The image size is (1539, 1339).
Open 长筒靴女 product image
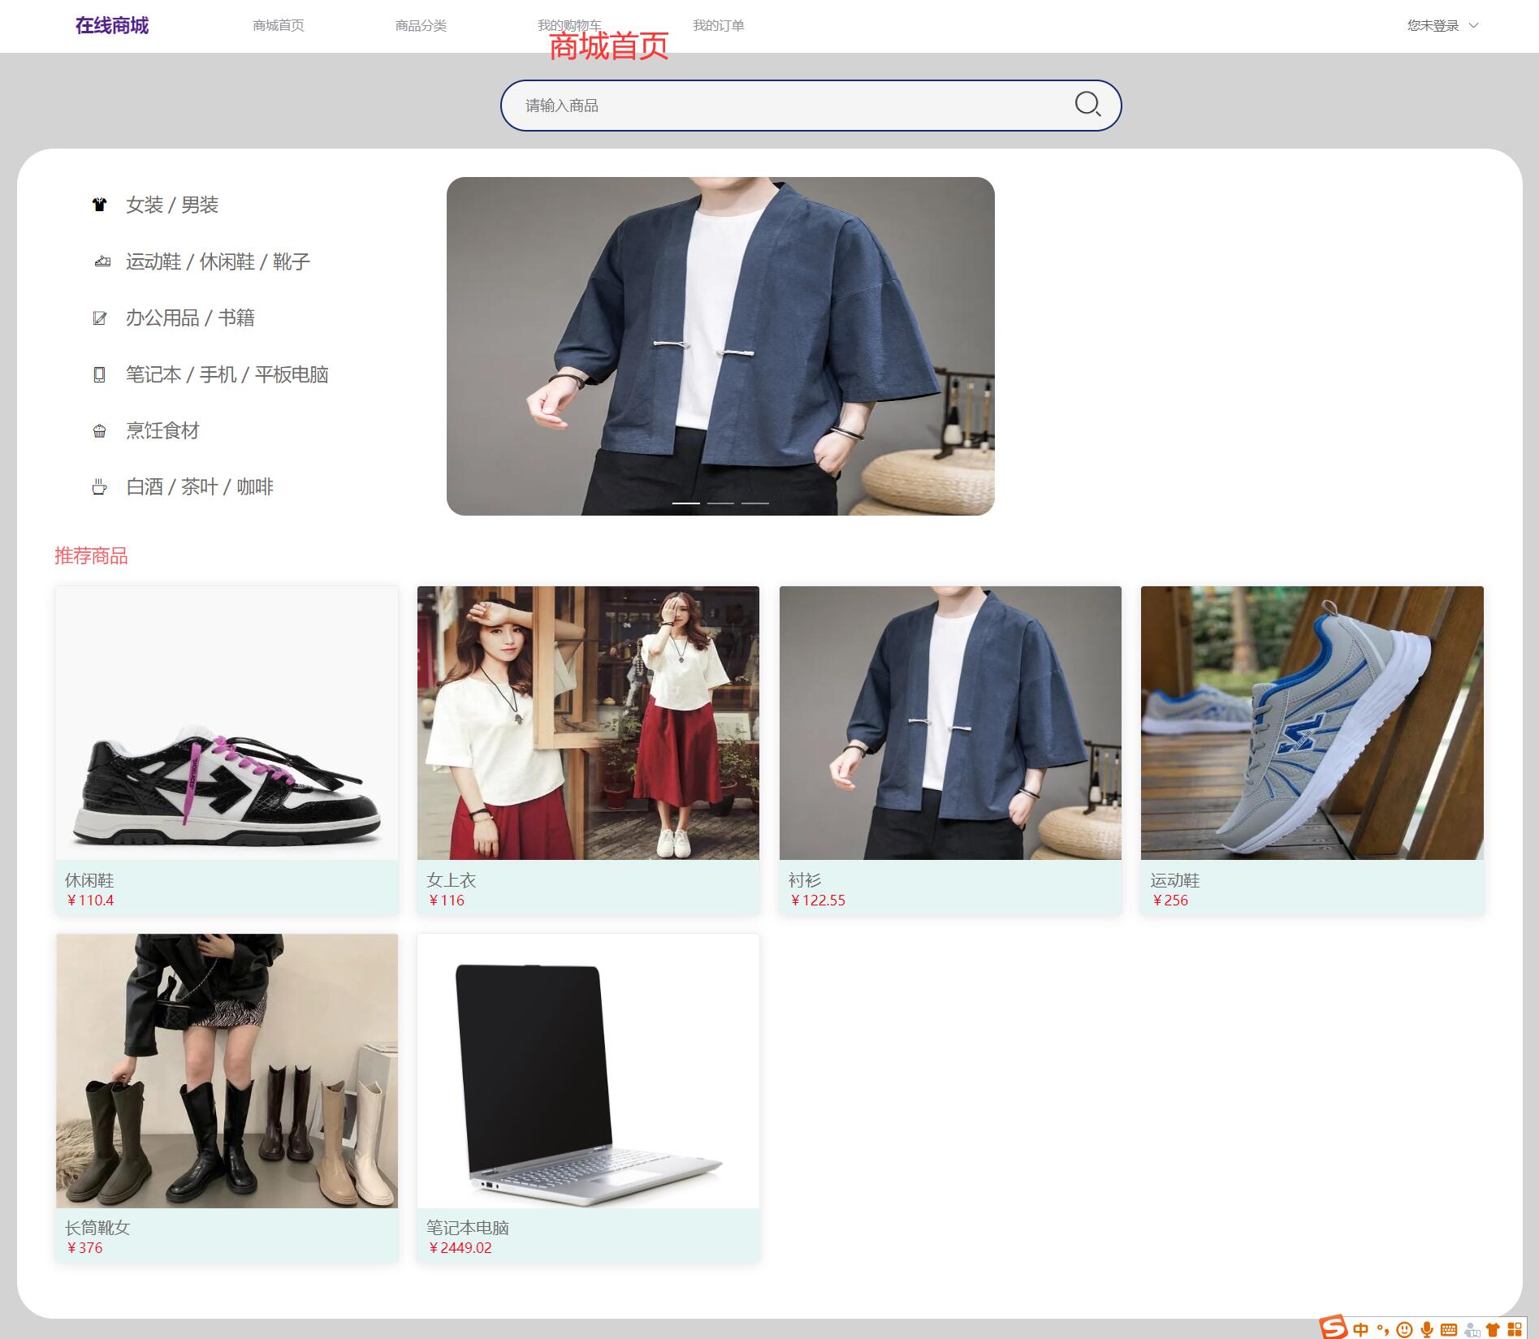click(227, 1071)
